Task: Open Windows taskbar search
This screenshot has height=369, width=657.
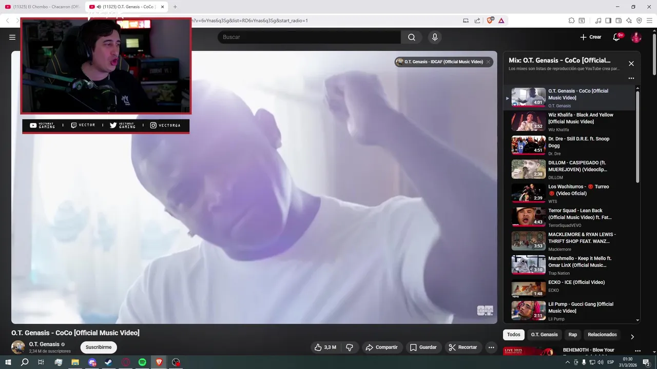Action: click(x=25, y=362)
